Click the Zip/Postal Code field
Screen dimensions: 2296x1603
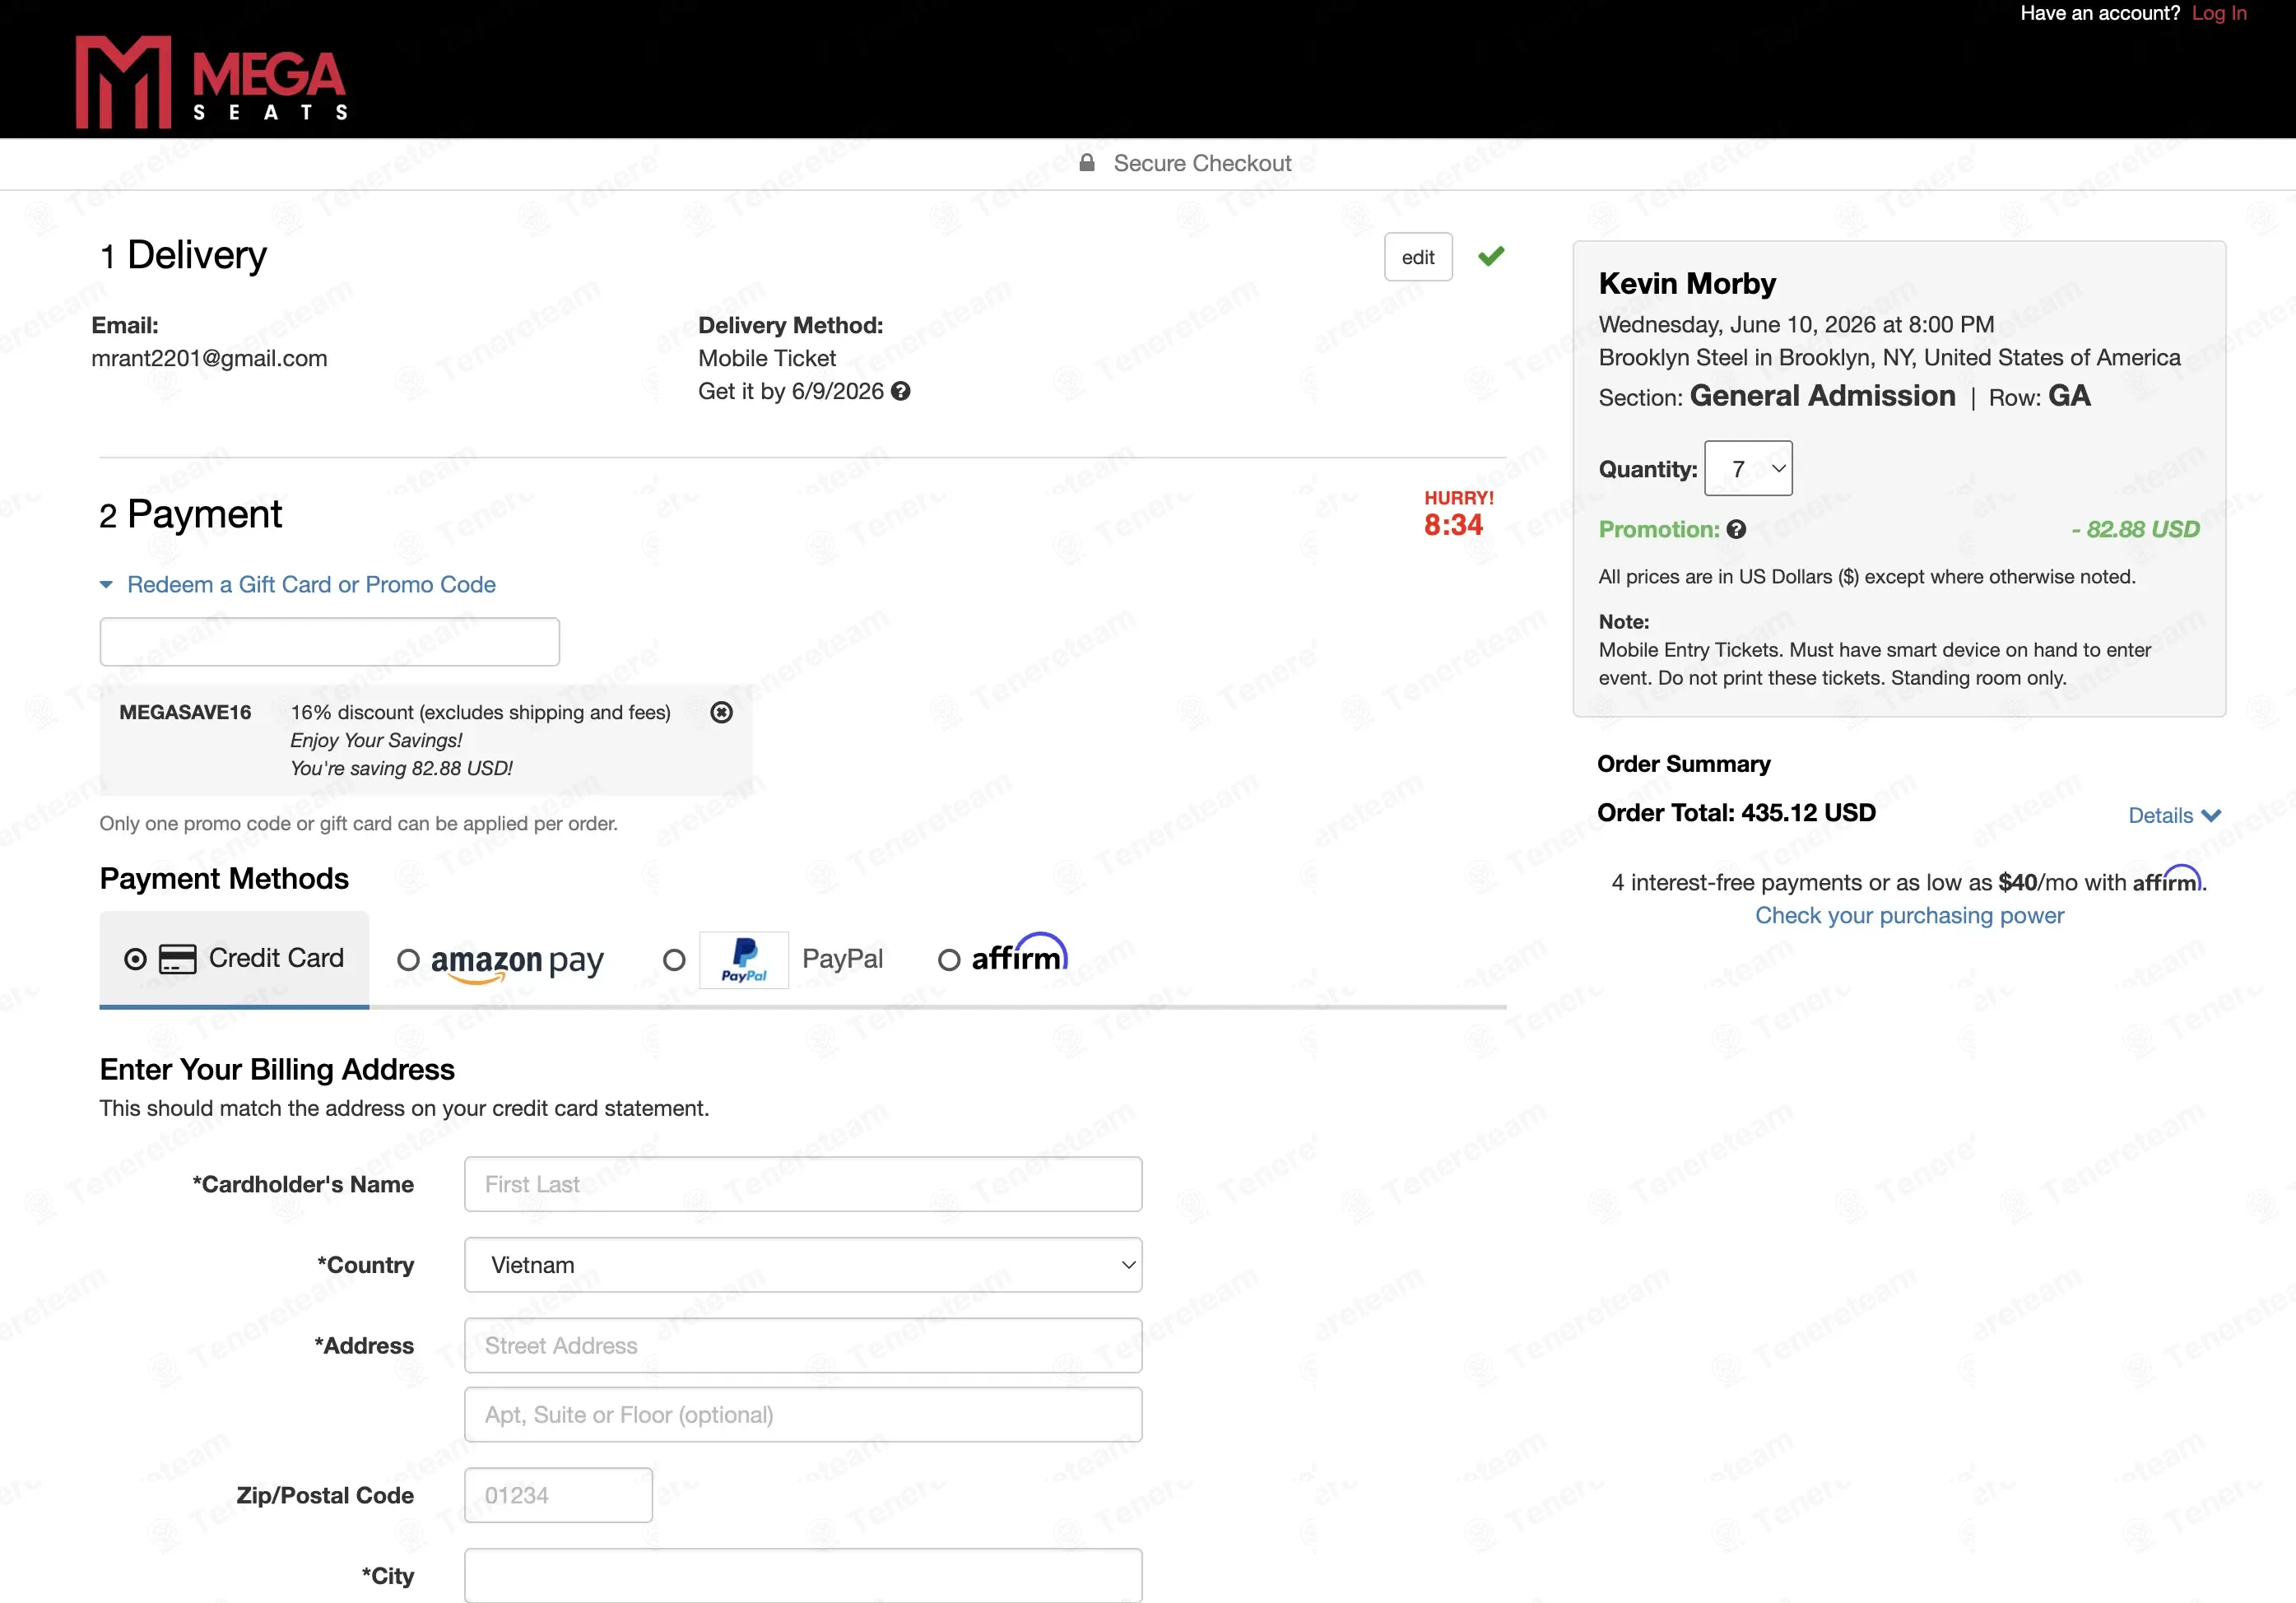click(558, 1495)
